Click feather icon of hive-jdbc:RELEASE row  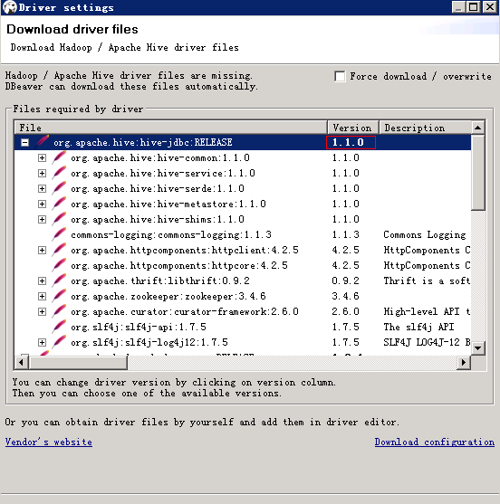tap(43, 142)
